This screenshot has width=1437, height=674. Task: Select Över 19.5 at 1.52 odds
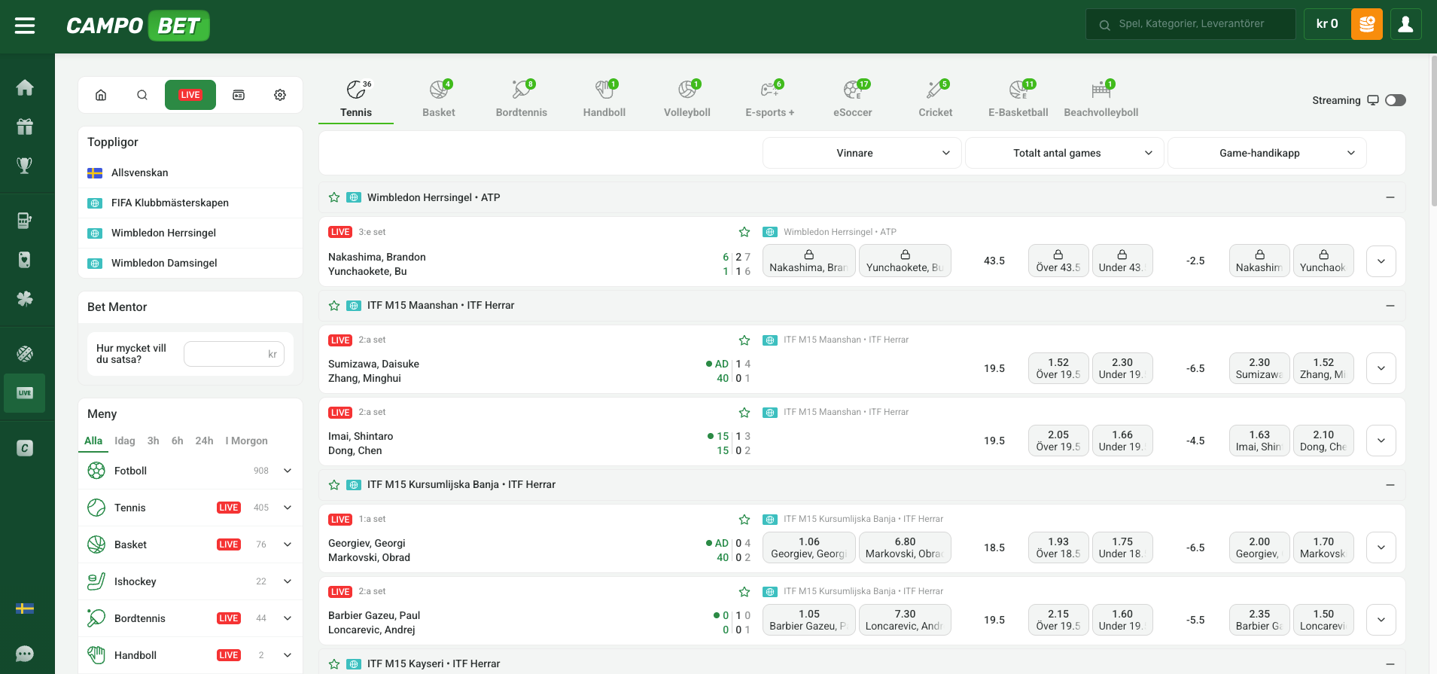(1058, 368)
